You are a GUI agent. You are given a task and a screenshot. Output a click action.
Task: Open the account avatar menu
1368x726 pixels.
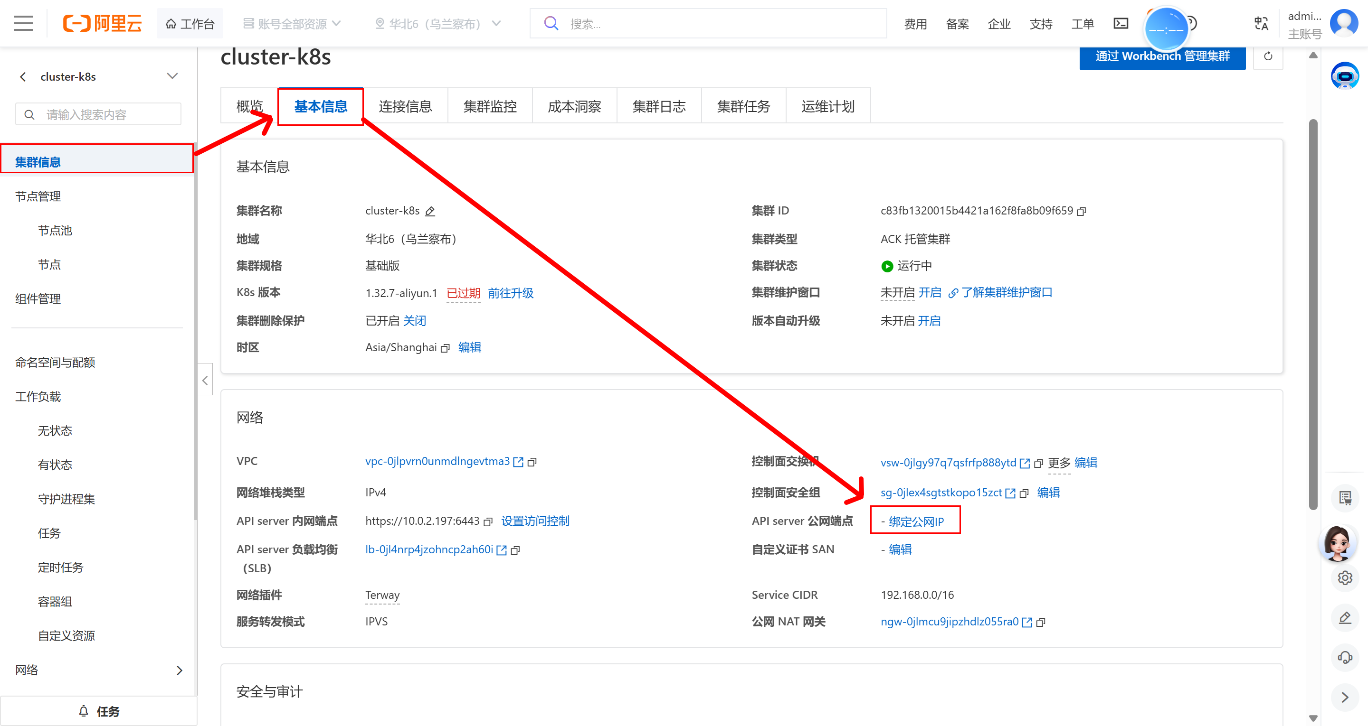pyautogui.click(x=1344, y=23)
